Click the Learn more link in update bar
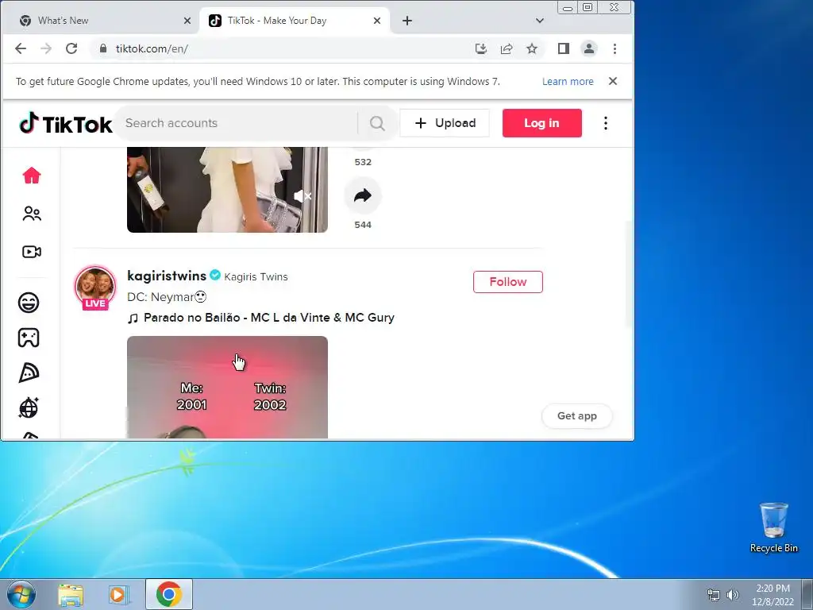Viewport: 813px width, 610px height. [x=568, y=82]
